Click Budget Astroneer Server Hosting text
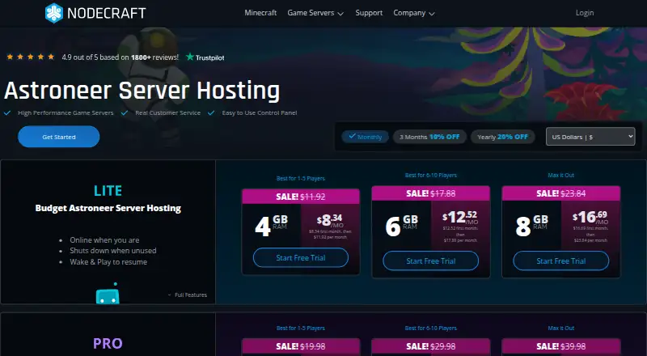Screen dimensions: 647x356 [108, 208]
